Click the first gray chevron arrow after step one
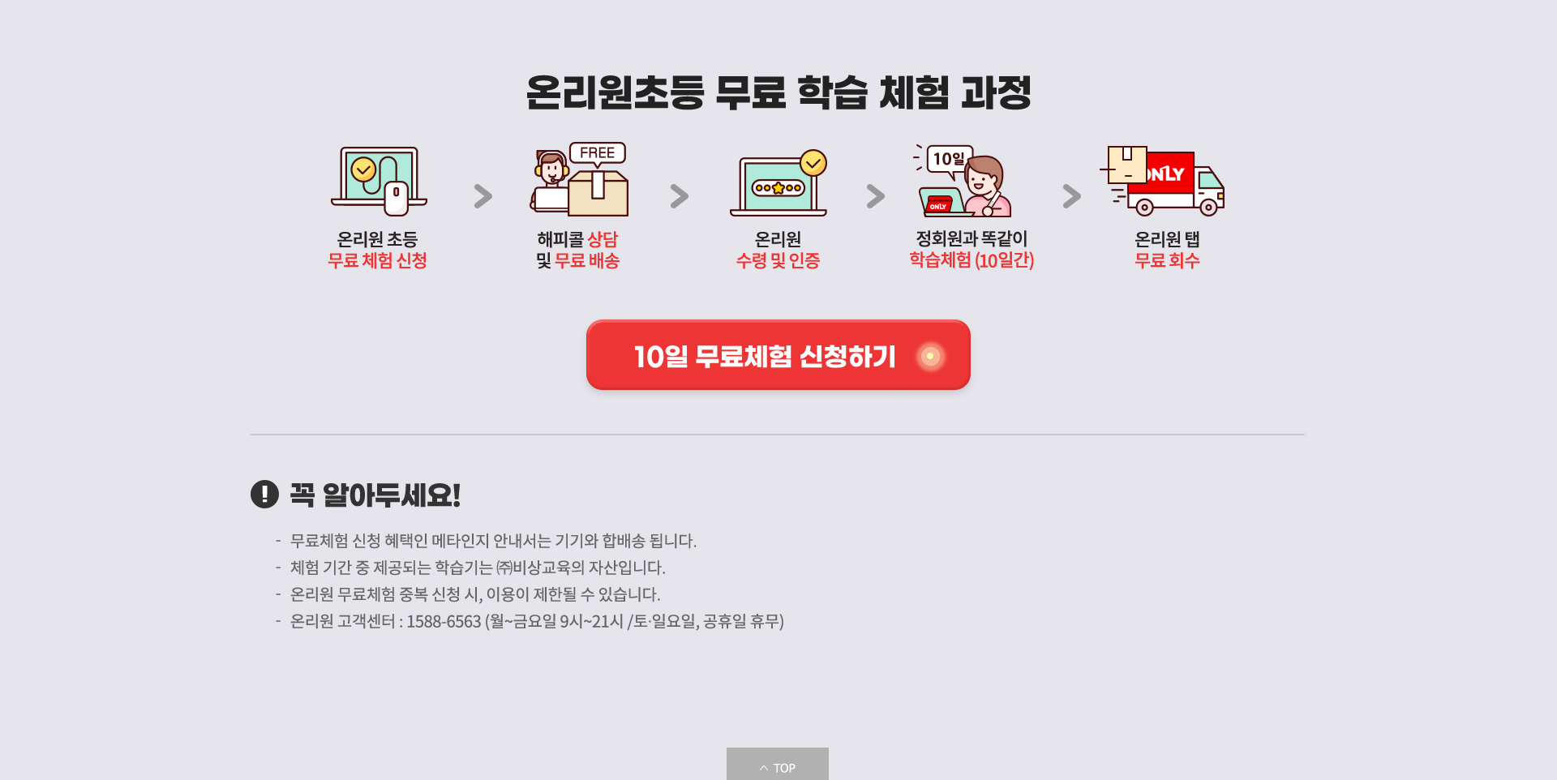The image size is (1557, 780). [483, 196]
